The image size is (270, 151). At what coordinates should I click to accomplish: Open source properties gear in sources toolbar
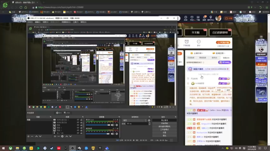62,137
